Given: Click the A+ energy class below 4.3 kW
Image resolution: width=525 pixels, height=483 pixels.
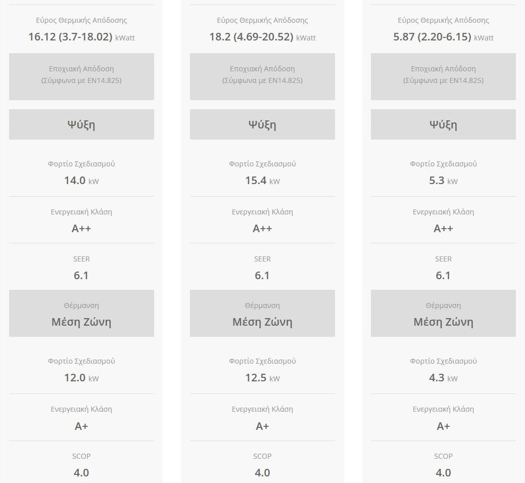Looking at the screenshot, I should tap(443, 426).
